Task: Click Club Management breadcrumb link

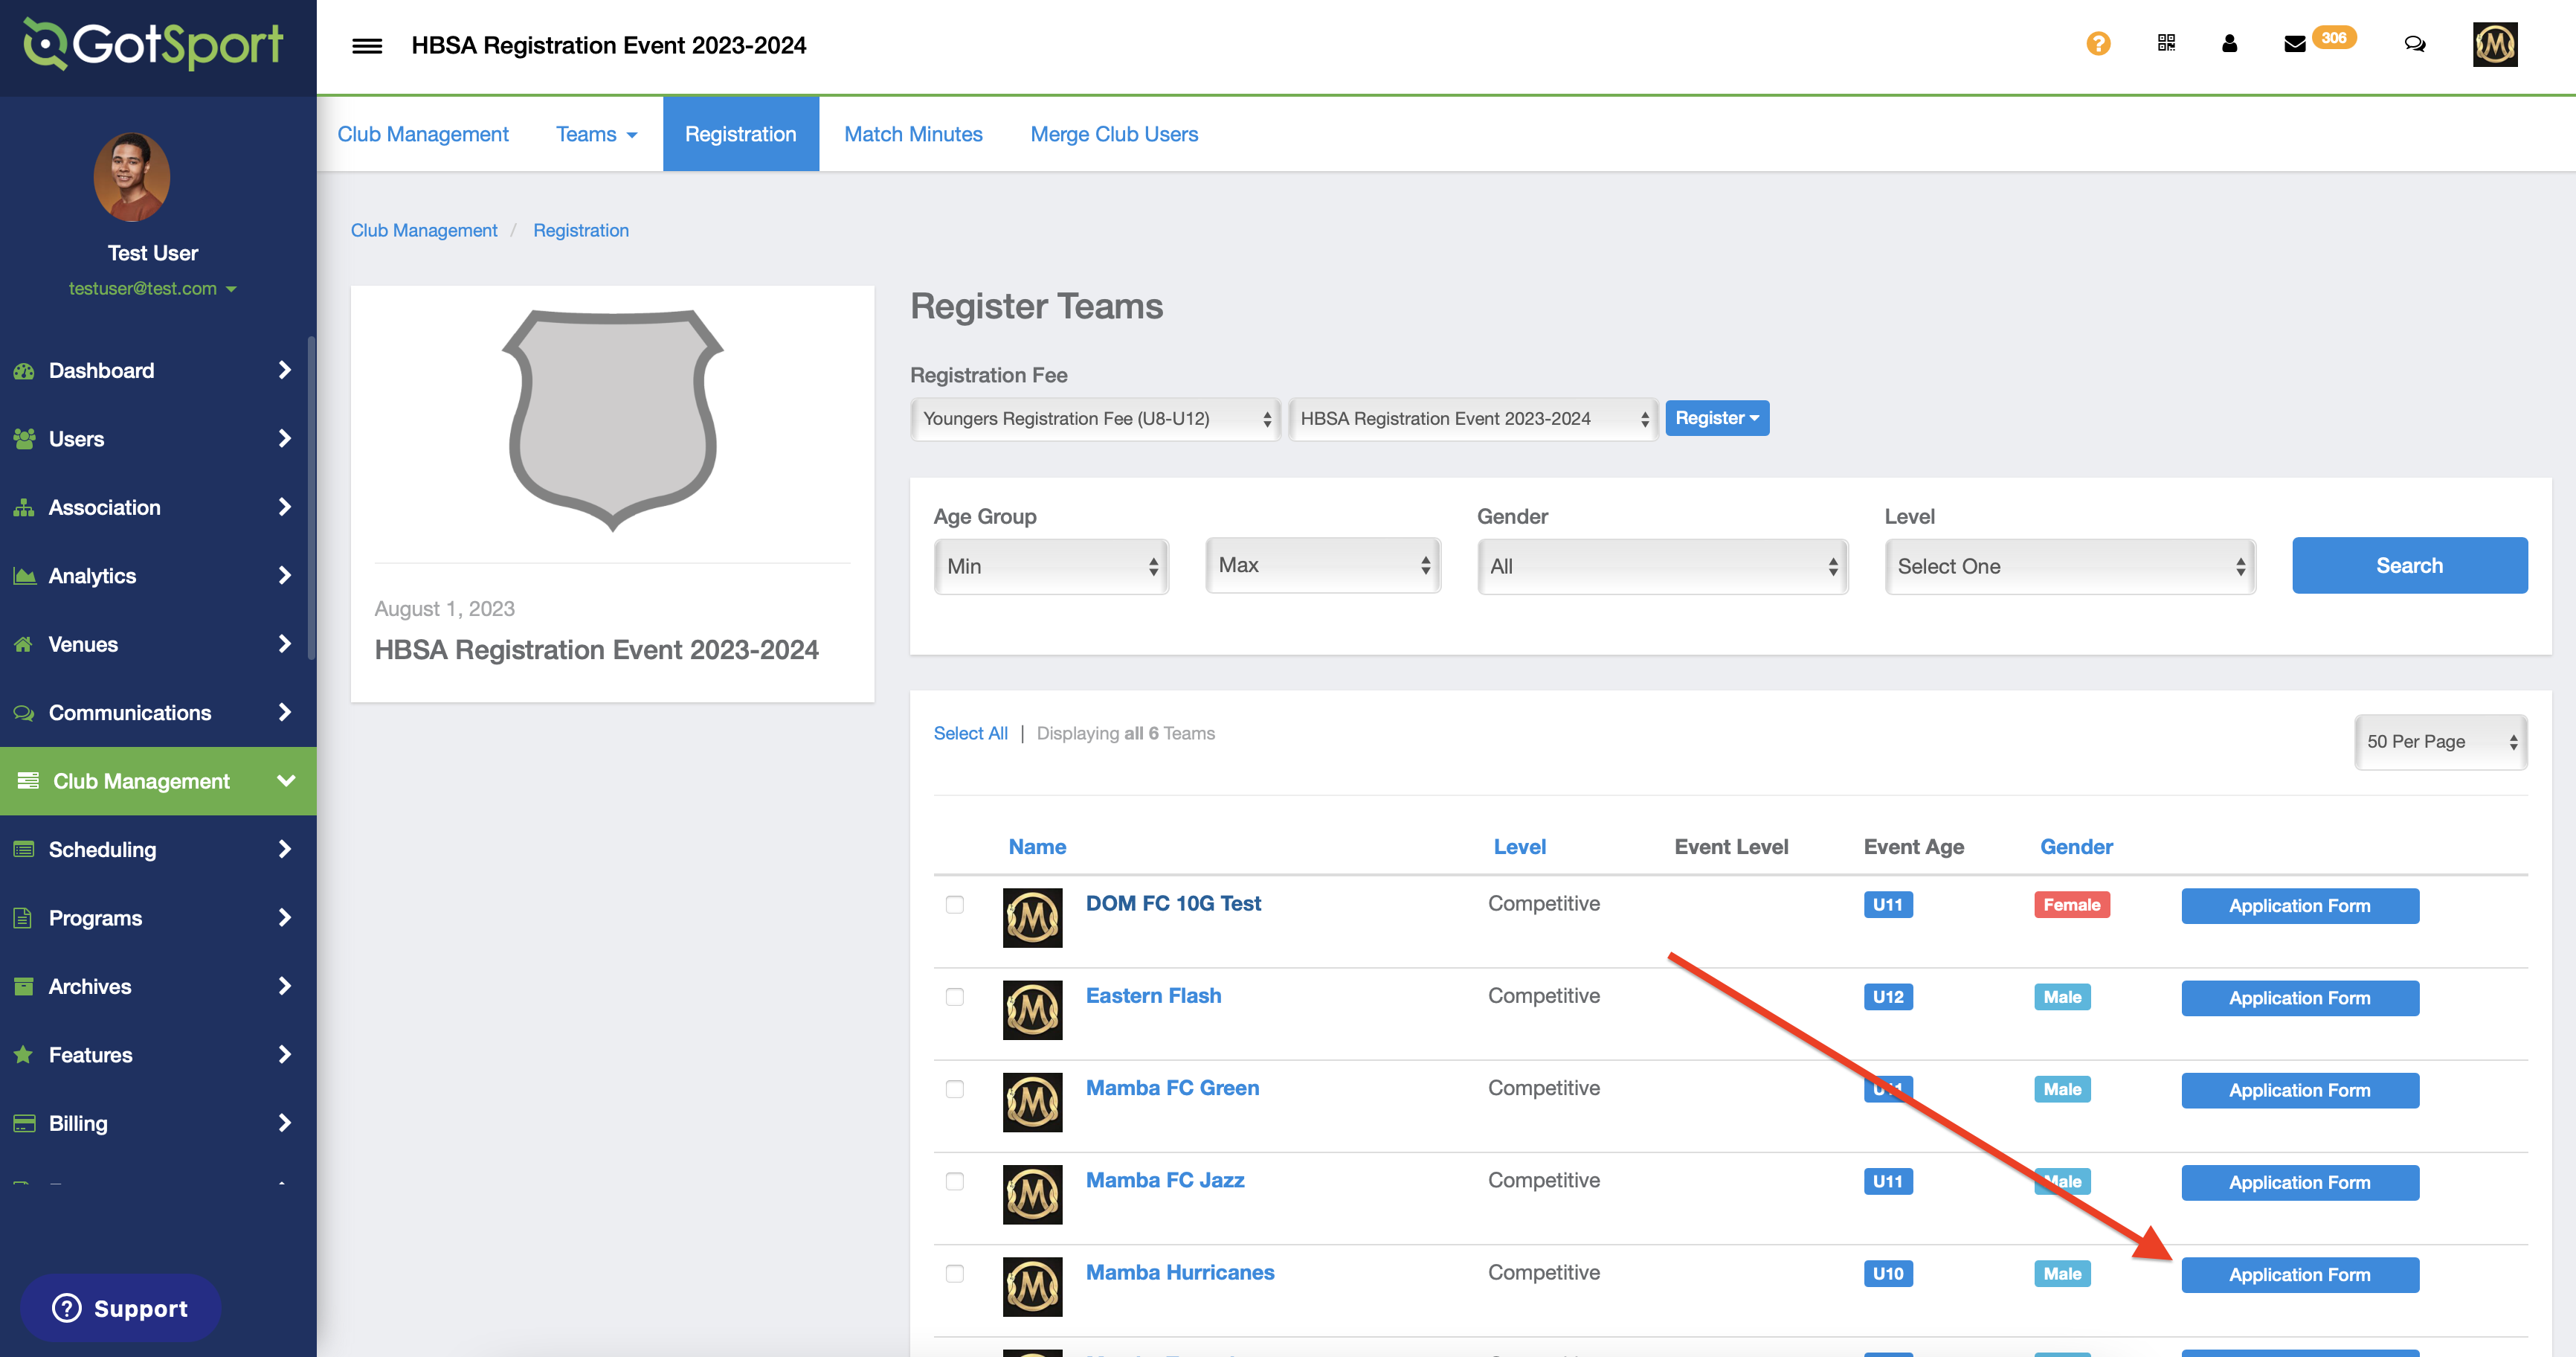Action: pyautogui.click(x=424, y=230)
